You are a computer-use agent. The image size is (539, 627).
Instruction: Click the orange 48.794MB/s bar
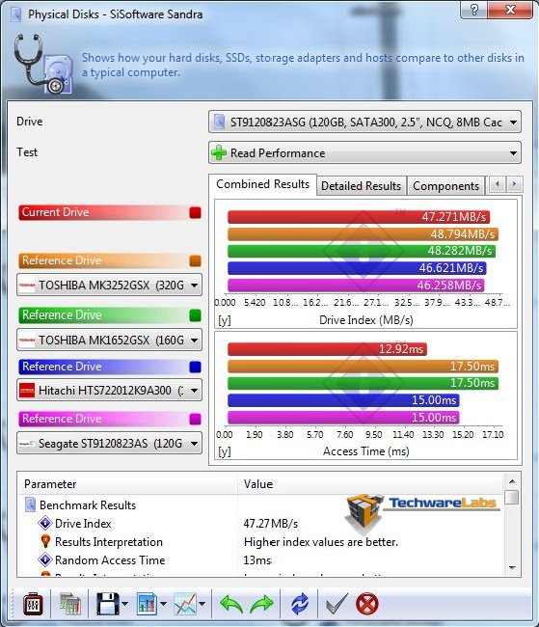pos(364,234)
